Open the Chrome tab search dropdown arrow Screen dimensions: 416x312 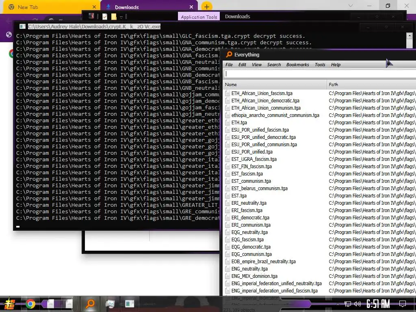tap(351, 6)
